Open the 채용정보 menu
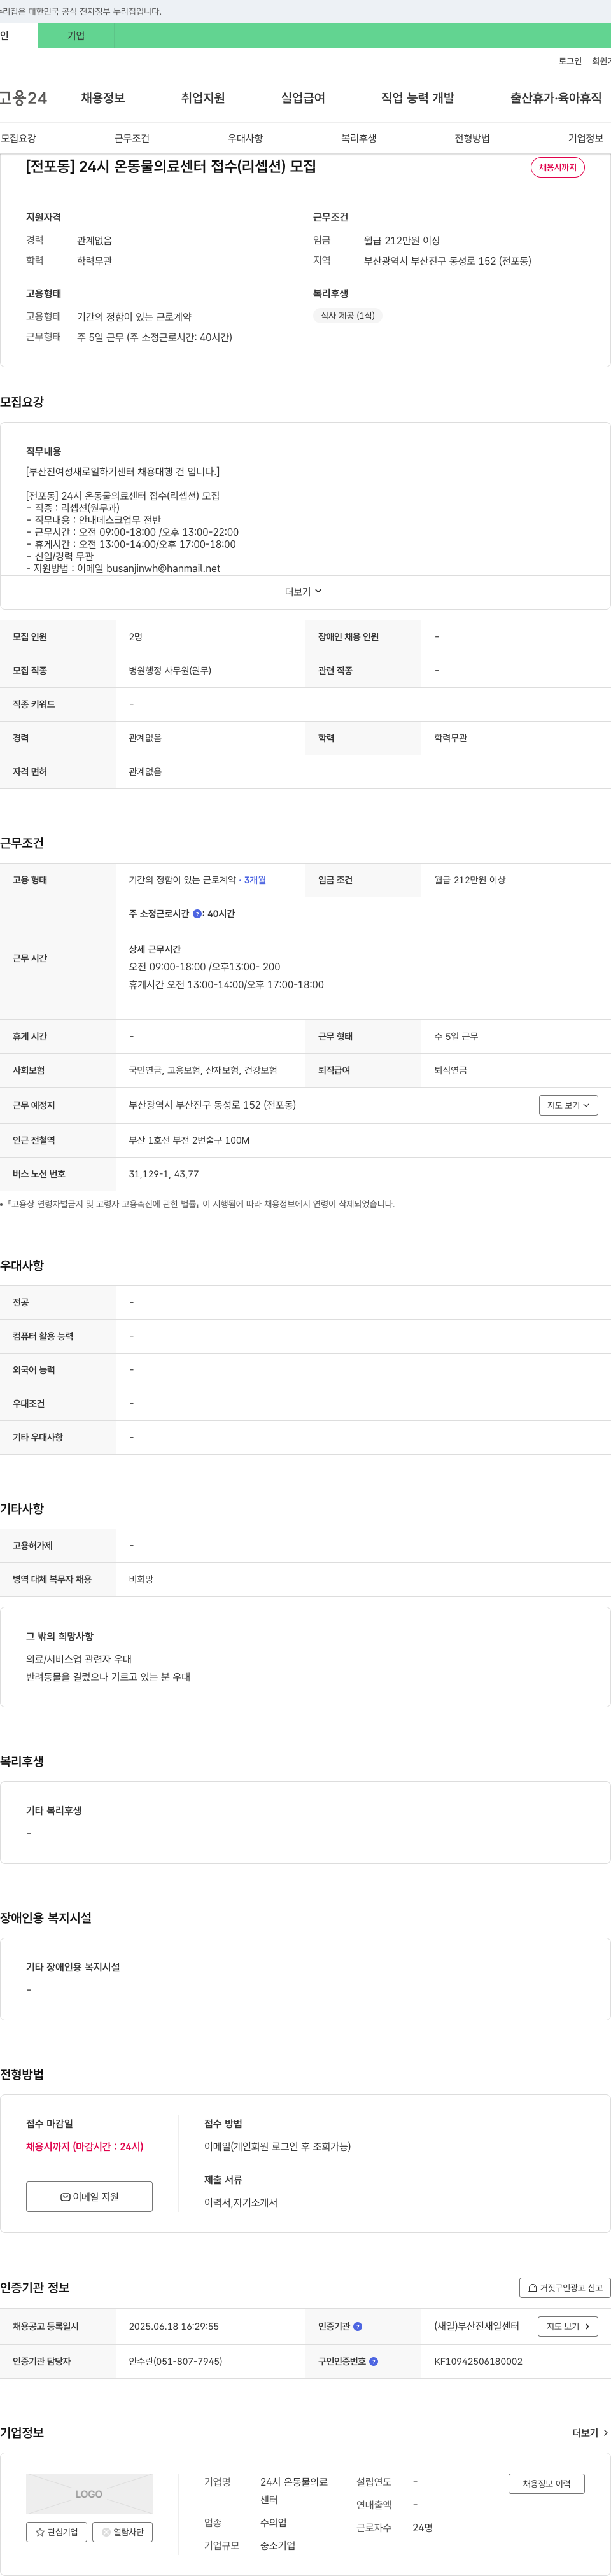 [x=103, y=98]
